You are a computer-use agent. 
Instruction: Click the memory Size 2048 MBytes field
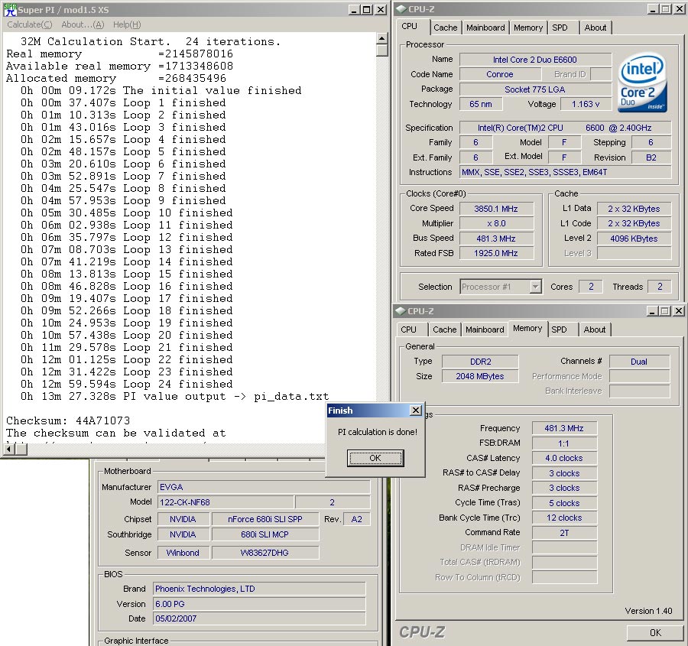click(x=480, y=377)
